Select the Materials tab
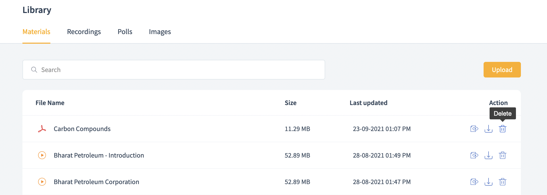Screen dimensions: 547x195 point(36,32)
